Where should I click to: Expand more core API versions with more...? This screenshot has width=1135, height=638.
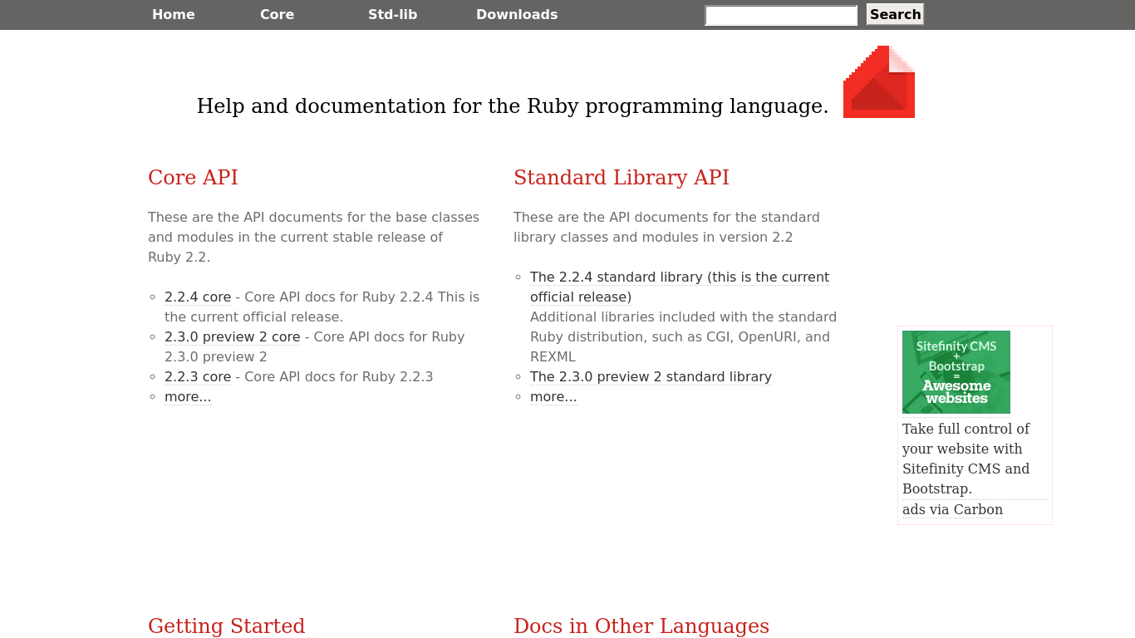click(x=188, y=396)
